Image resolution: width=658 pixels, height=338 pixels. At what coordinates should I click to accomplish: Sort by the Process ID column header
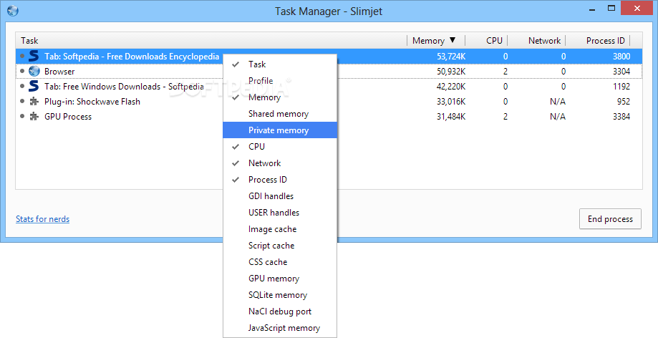coord(598,40)
